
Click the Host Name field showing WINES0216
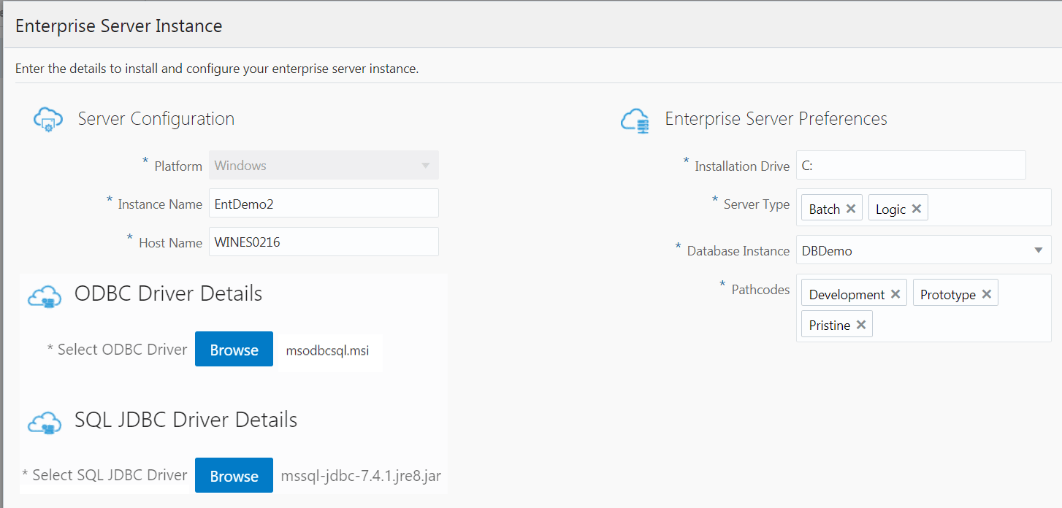[324, 241]
